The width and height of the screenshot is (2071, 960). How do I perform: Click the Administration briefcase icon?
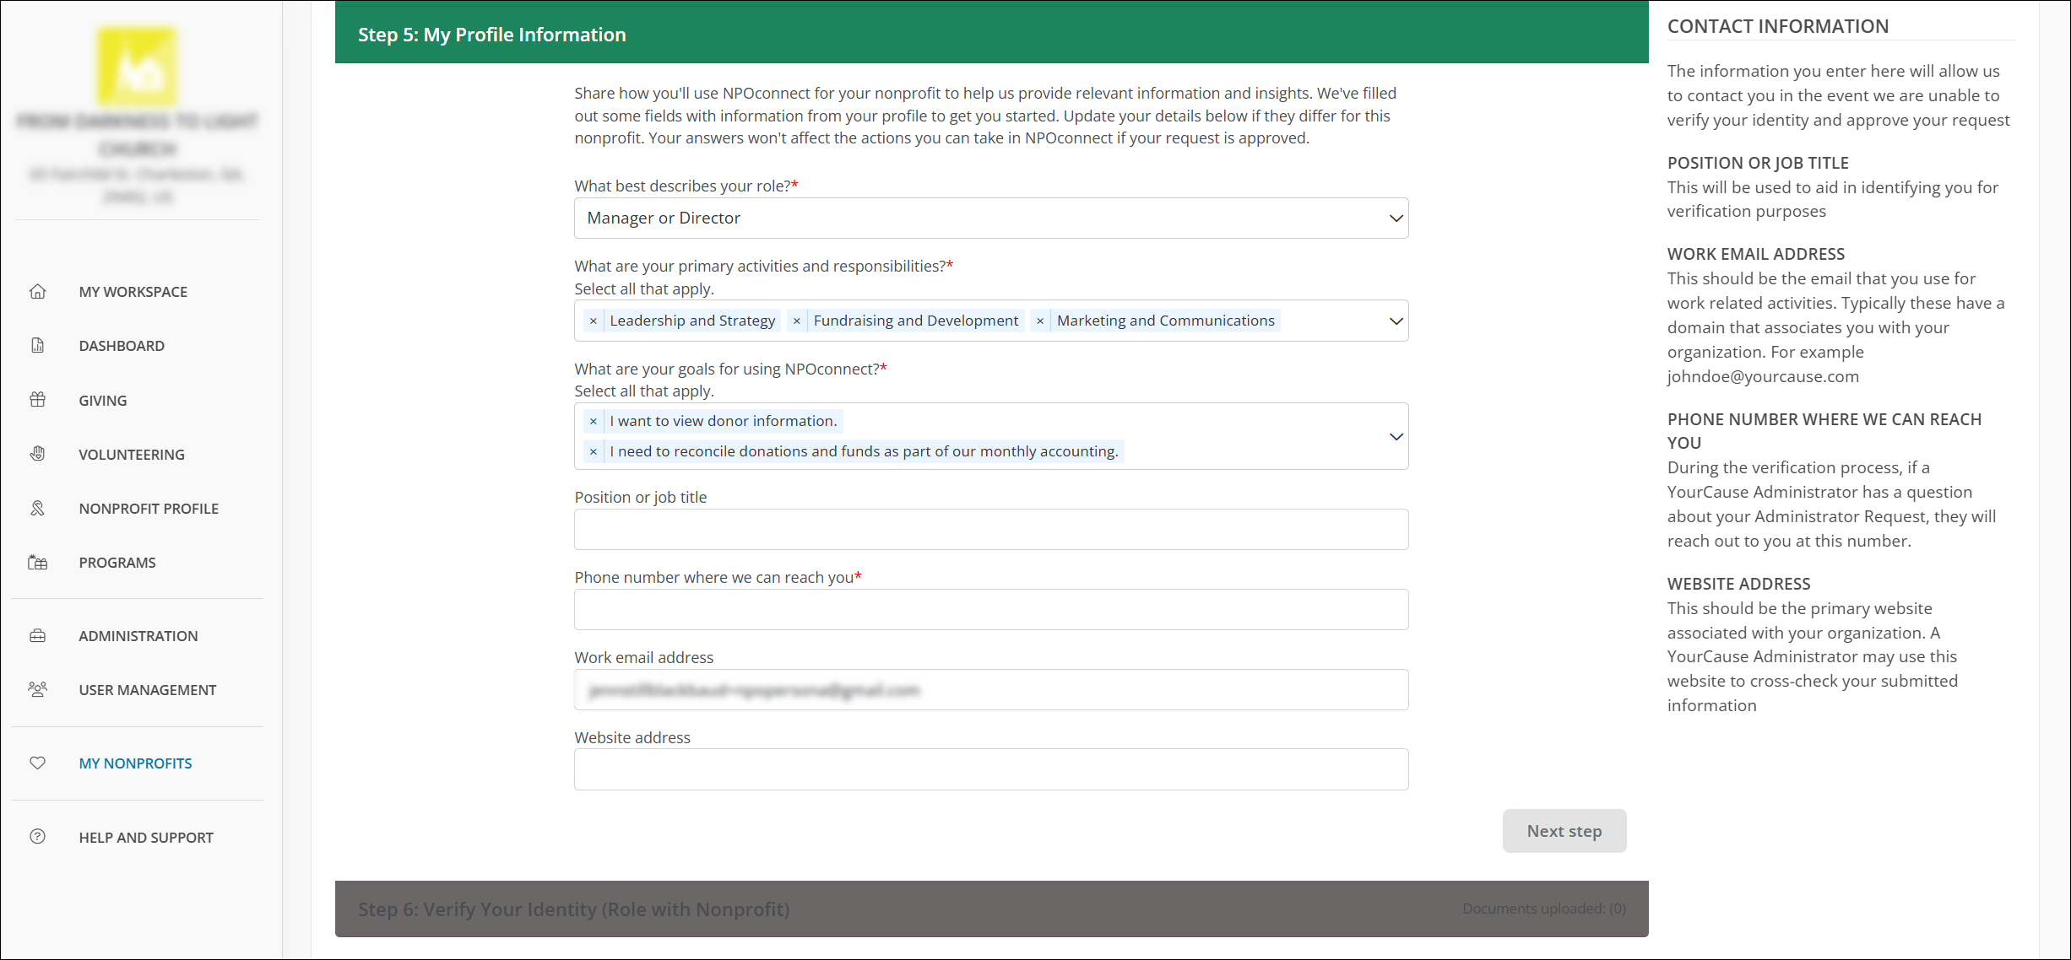pos(37,636)
